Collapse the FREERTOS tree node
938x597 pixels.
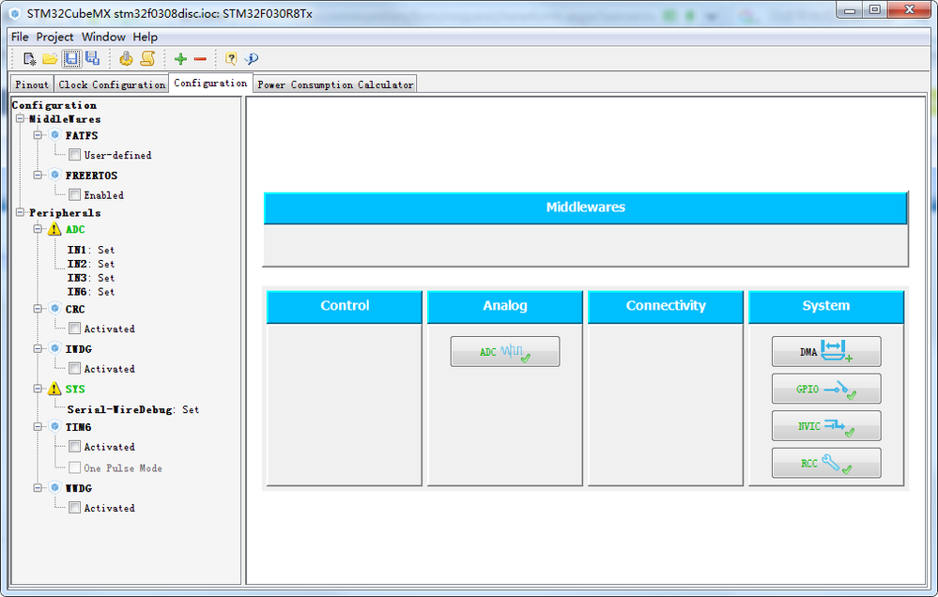point(38,176)
